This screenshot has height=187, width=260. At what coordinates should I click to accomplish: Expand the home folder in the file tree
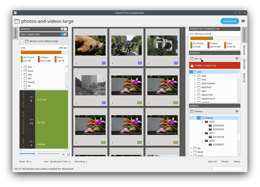[21, 82]
